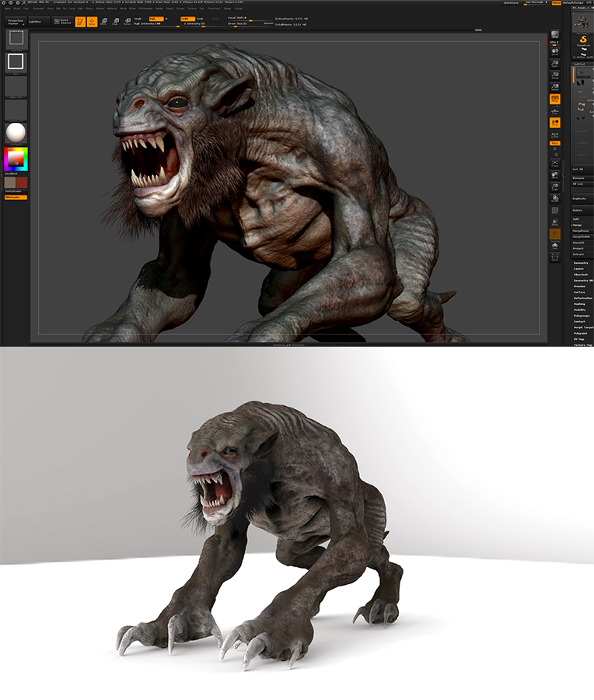Toggle the orange Alternate button
The image size is (594, 700).
(x=16, y=198)
